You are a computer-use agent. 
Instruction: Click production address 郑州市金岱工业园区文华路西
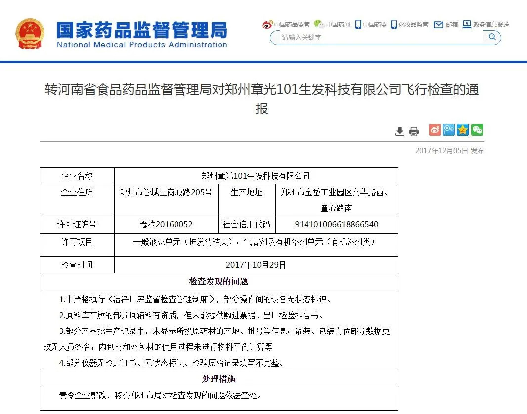coord(336,200)
